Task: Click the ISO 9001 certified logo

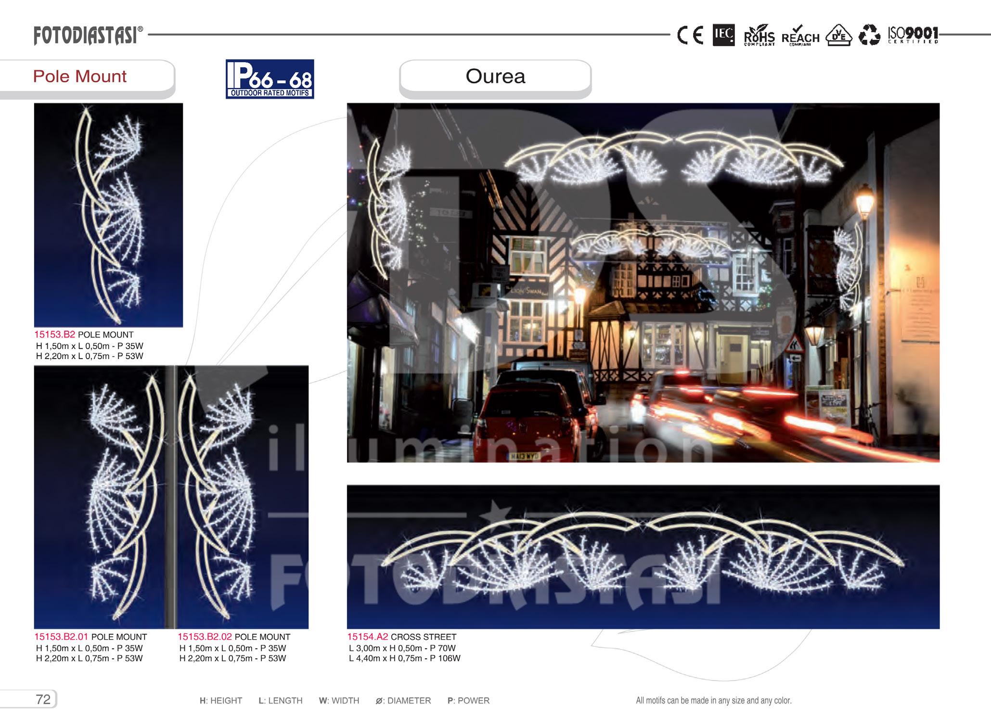Action: pos(913,35)
